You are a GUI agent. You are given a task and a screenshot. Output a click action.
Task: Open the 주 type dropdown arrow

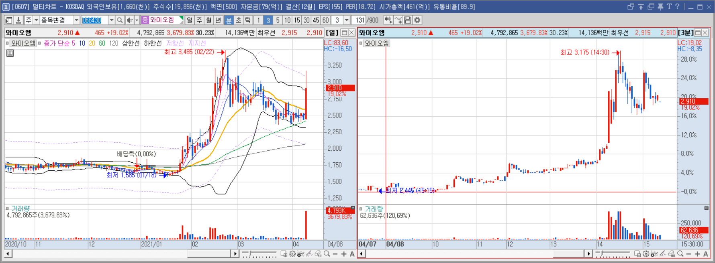(36, 20)
